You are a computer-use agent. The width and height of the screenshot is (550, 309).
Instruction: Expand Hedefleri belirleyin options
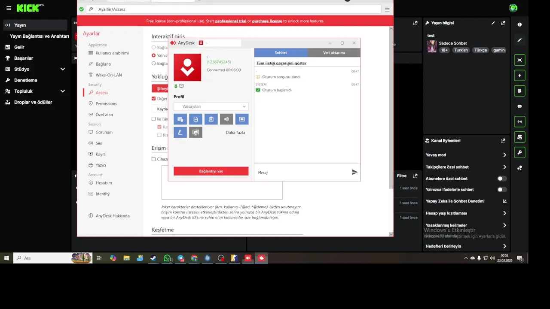tap(504, 246)
